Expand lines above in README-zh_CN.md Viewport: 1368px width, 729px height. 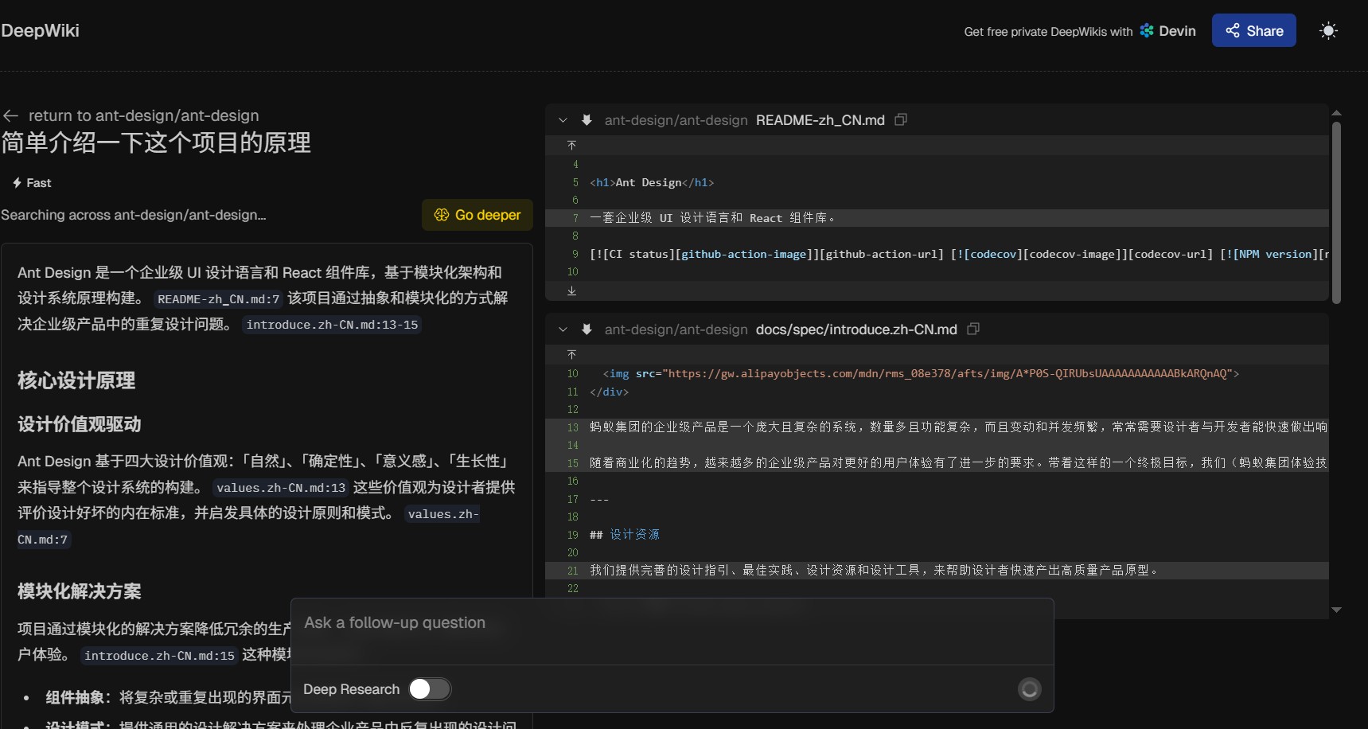pos(571,145)
